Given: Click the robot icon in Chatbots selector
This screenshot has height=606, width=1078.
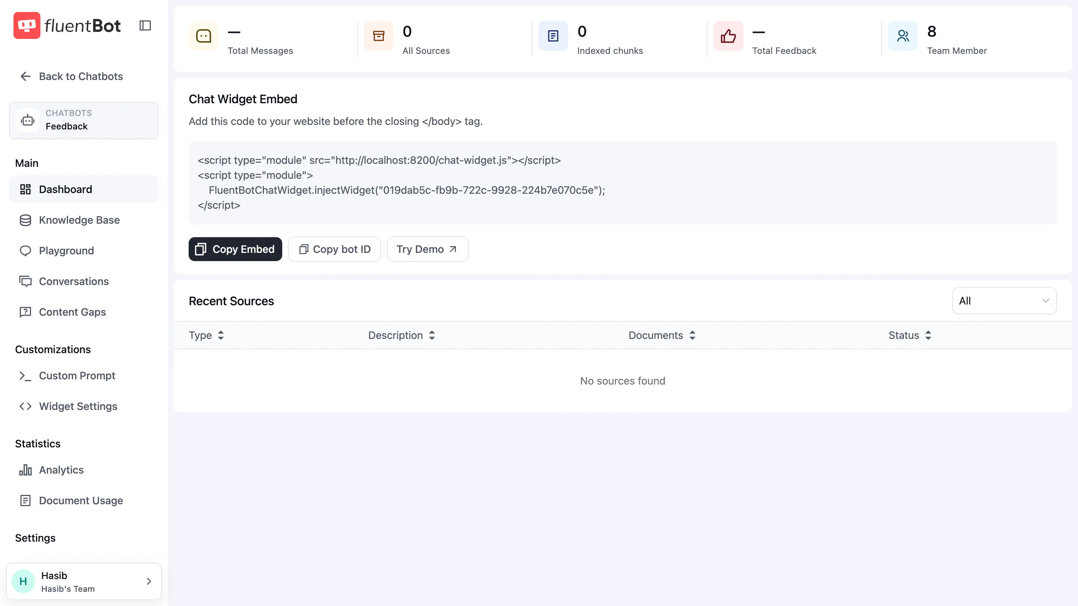Looking at the screenshot, I should [28, 120].
